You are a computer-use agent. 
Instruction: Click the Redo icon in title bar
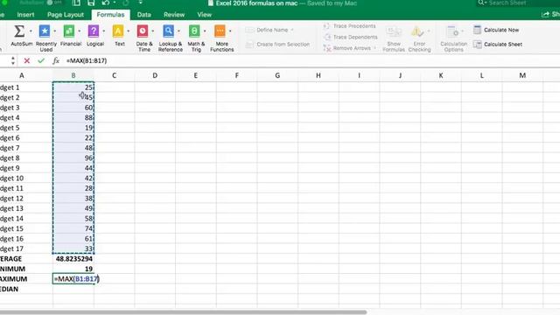126,3
